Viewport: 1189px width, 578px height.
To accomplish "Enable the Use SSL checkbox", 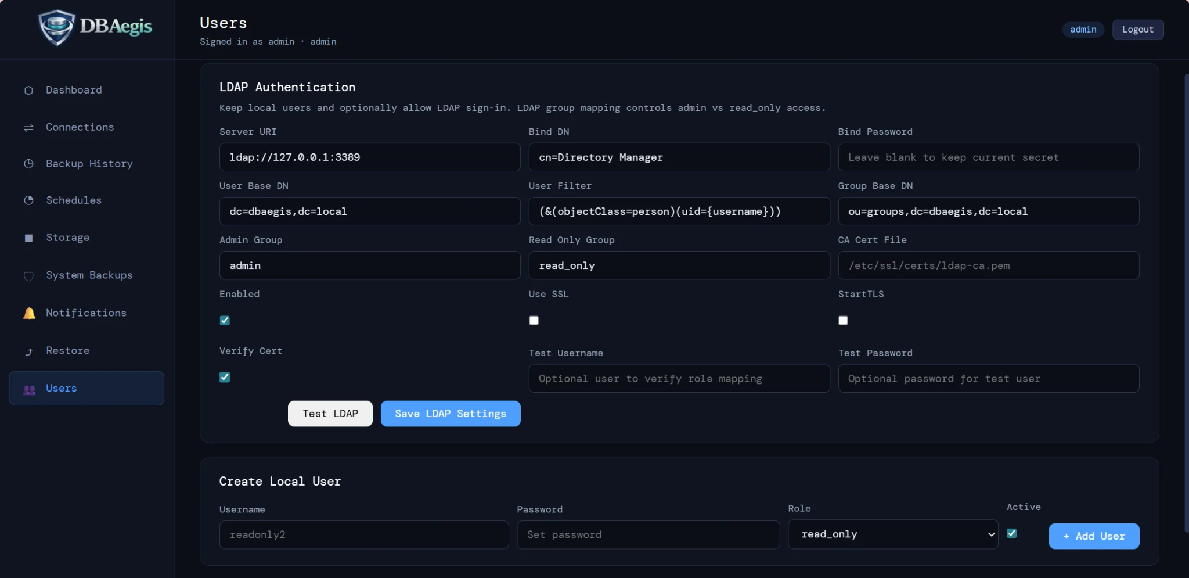I will [534, 321].
